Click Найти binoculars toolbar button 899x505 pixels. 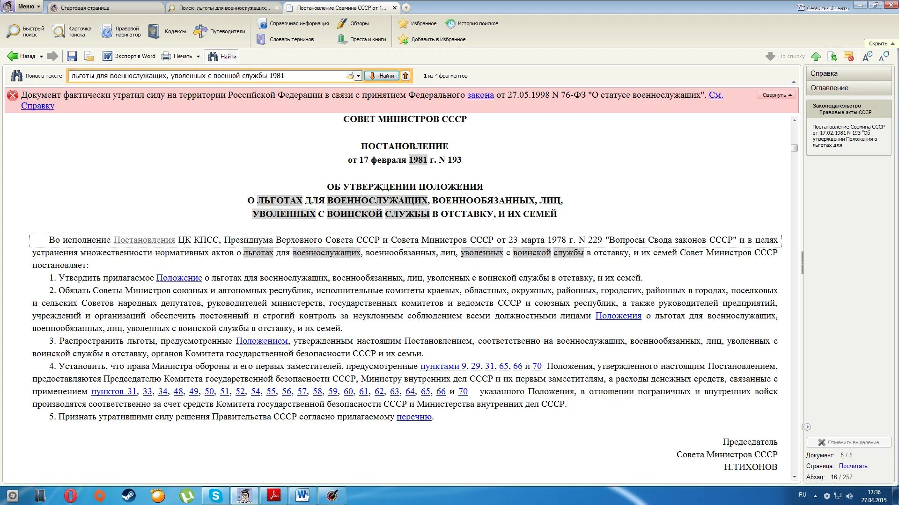click(222, 56)
